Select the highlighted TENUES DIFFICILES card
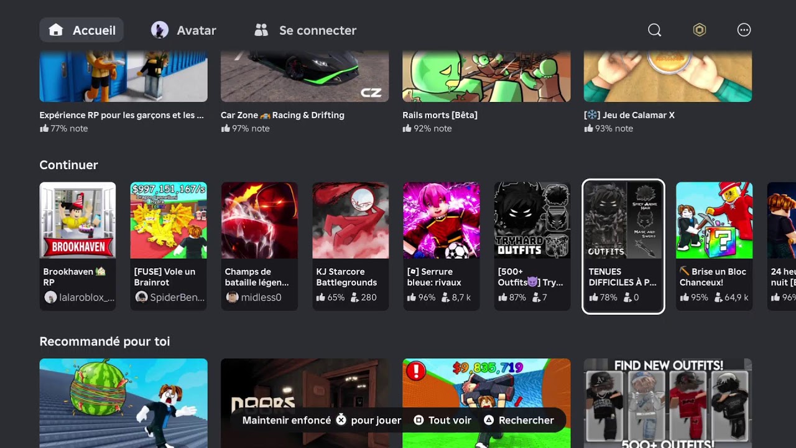Viewport: 796px width, 448px height. click(623, 246)
